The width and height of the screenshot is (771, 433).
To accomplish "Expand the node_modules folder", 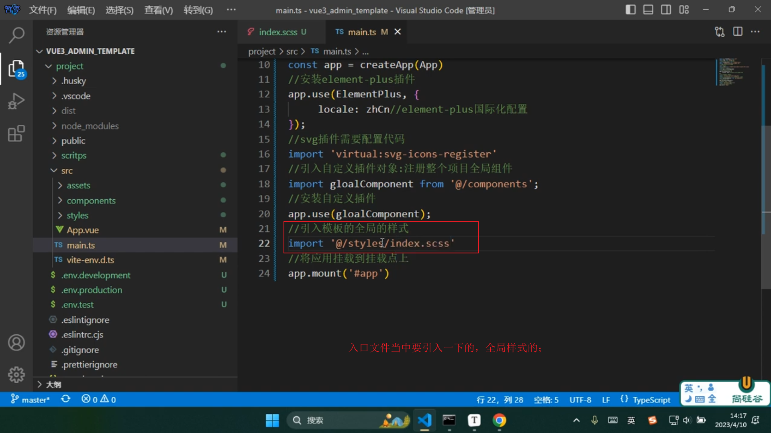I will pyautogui.click(x=135, y=126).
